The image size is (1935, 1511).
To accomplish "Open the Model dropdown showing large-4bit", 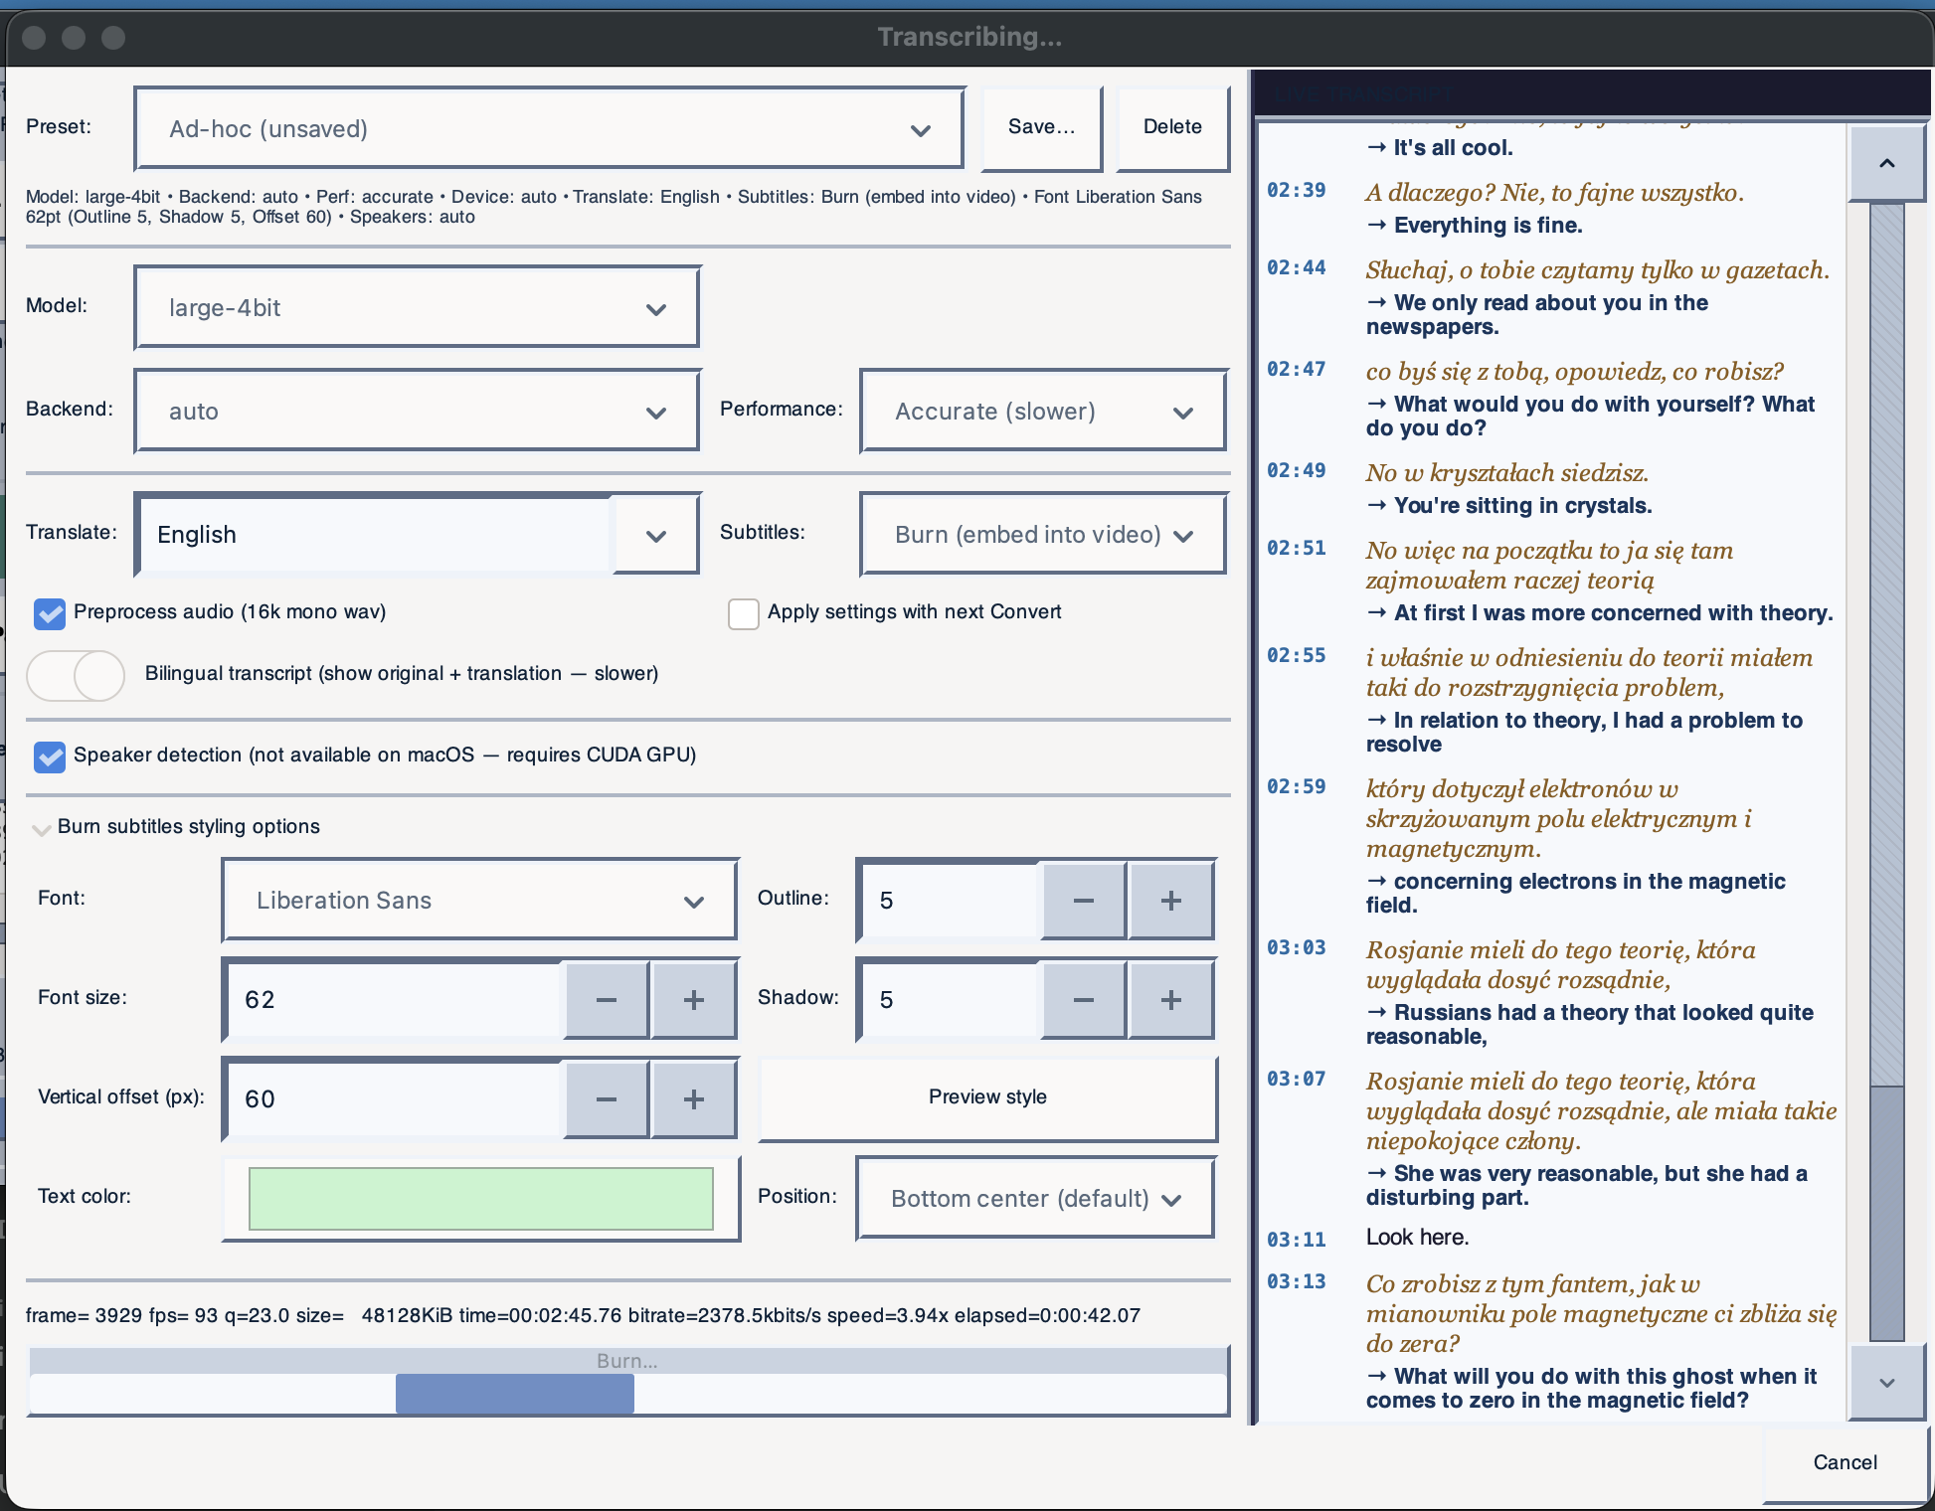I will [x=417, y=308].
